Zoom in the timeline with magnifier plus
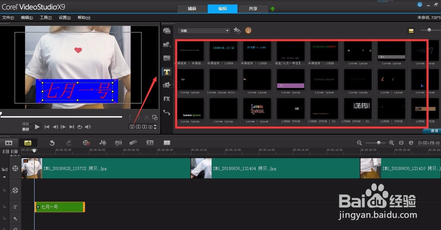Viewport: 441px width, 230px height. click(x=392, y=143)
